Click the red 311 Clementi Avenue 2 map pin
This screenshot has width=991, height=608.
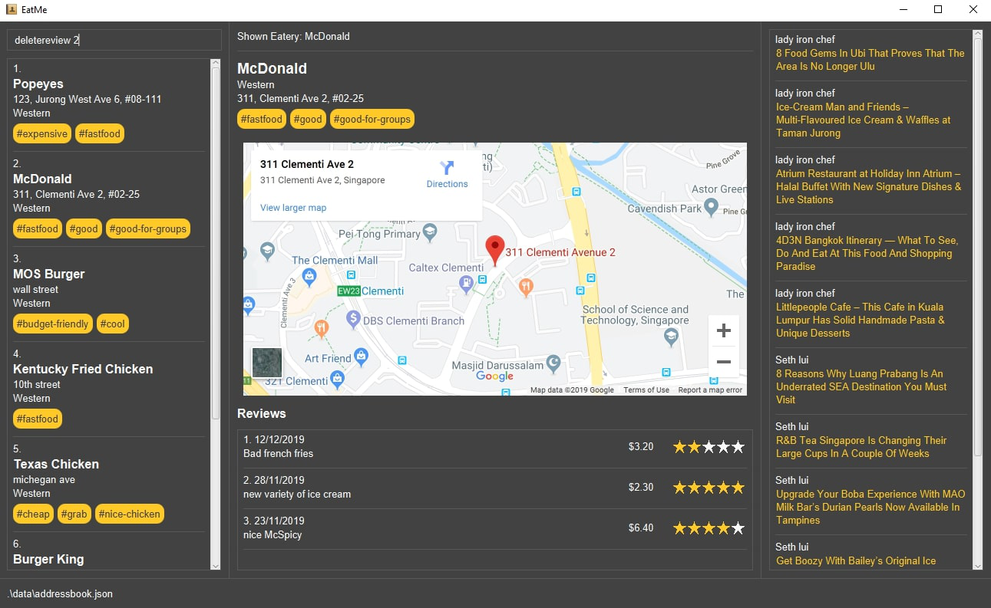(x=495, y=250)
